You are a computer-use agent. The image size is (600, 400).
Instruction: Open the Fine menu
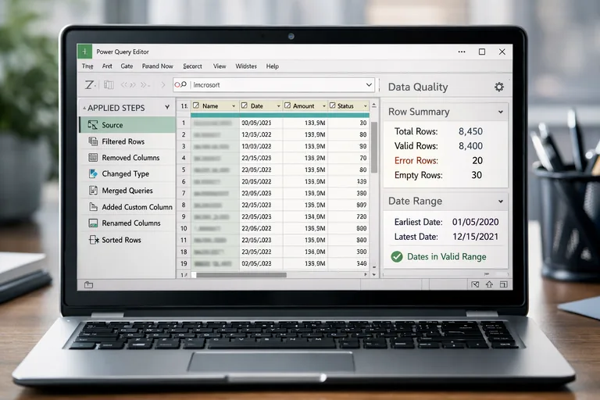(87, 66)
